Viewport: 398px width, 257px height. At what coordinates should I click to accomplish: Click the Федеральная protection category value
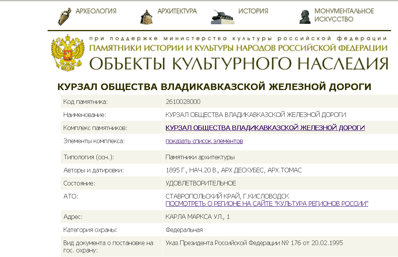(x=184, y=230)
